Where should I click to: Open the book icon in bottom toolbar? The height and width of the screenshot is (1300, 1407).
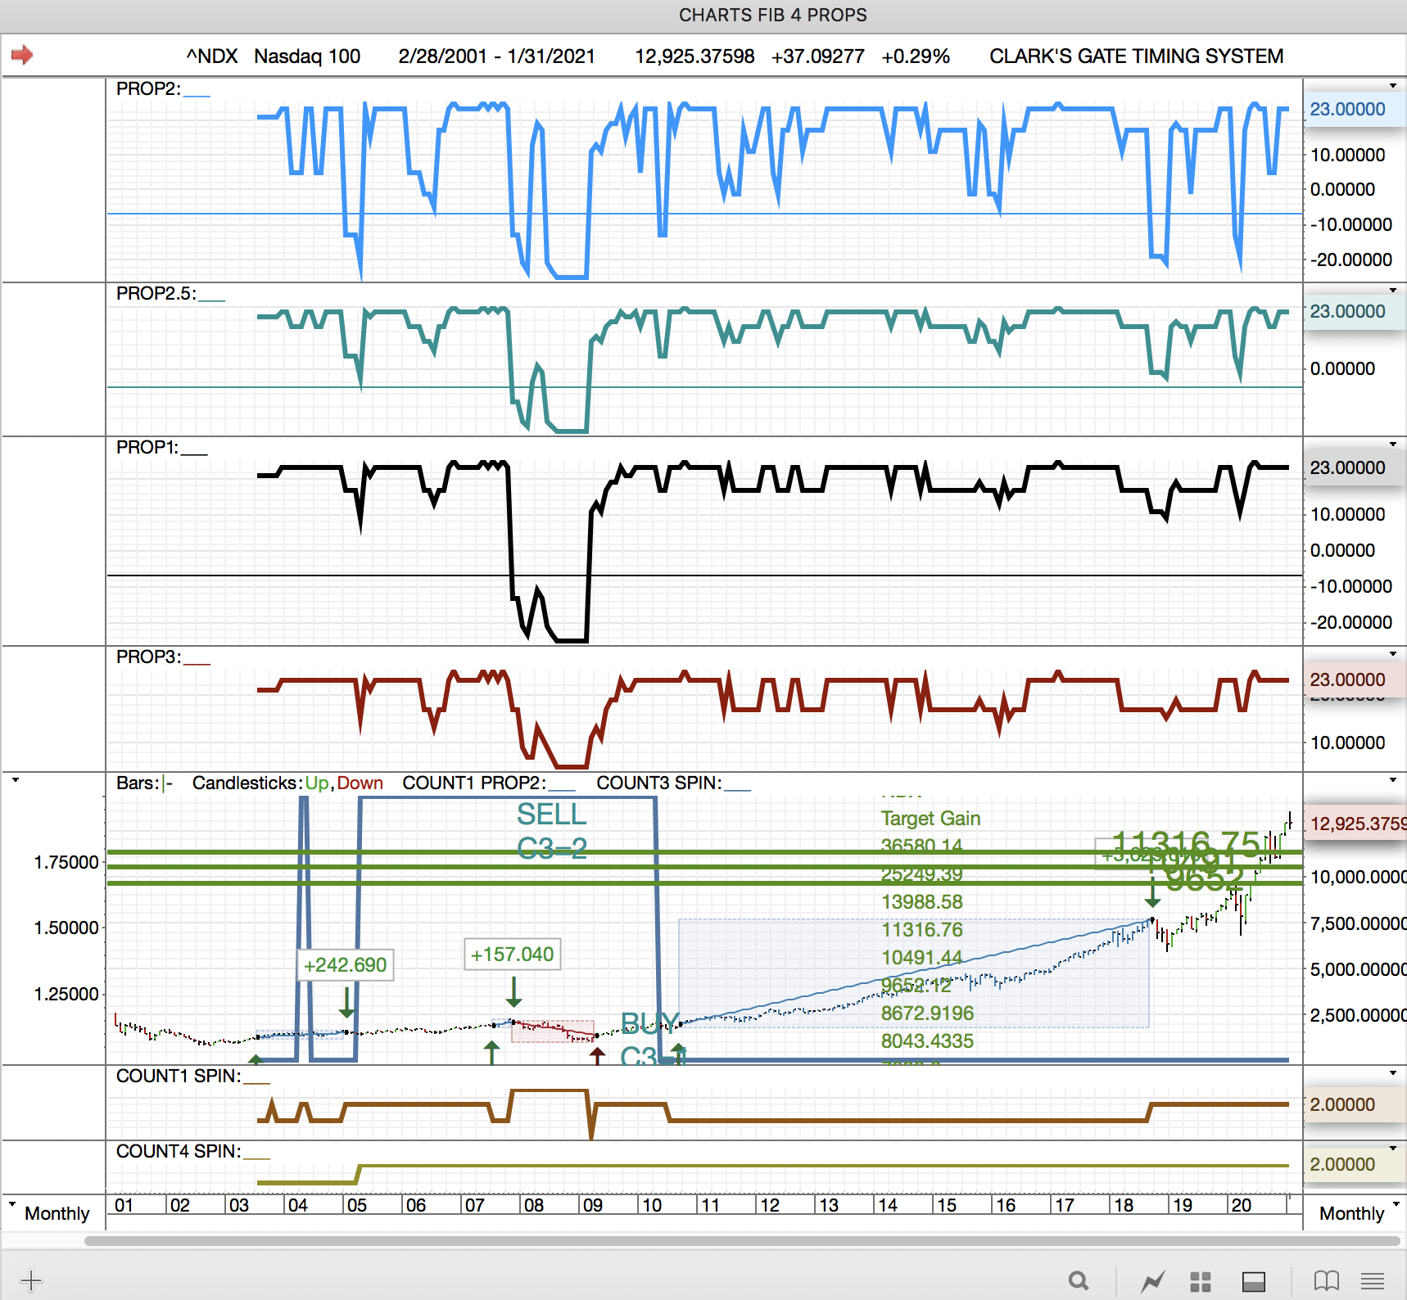1327,1280
